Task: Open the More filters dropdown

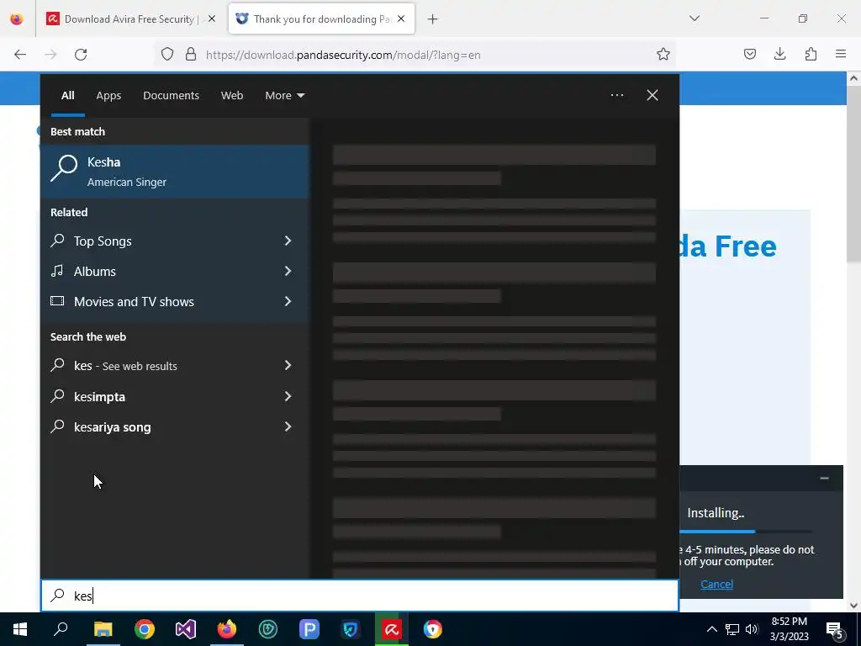Action: (284, 96)
